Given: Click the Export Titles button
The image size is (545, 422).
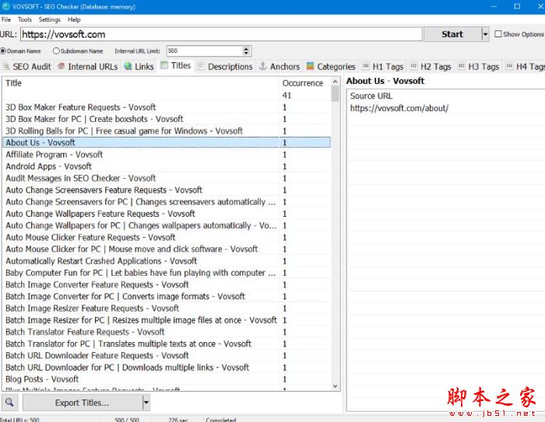Looking at the screenshot, I should tap(83, 403).
